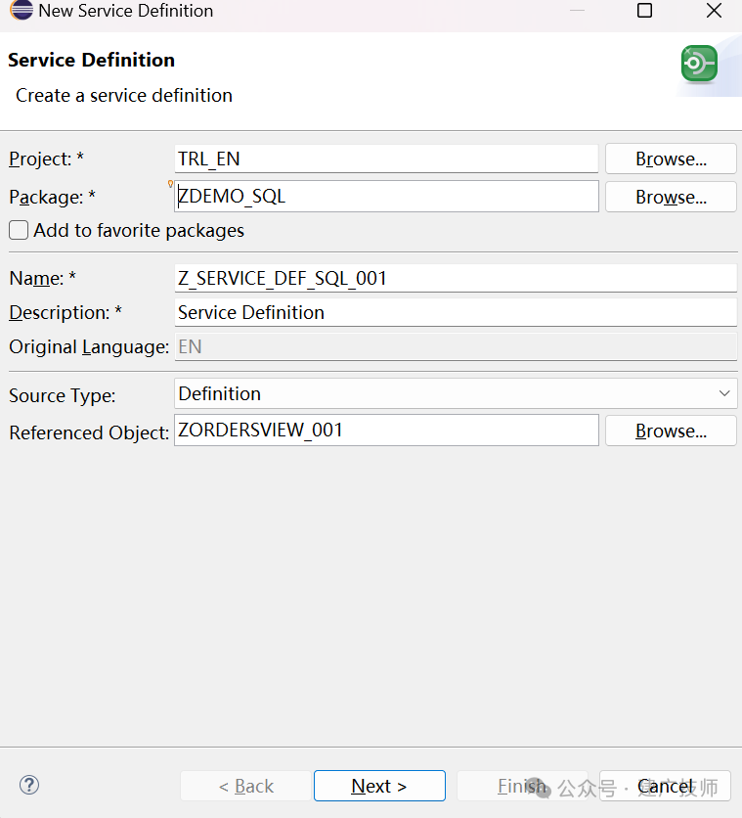Viewport: 742px width, 818px height.
Task: Click the "Source Type:" label
Action: pyautogui.click(x=62, y=395)
